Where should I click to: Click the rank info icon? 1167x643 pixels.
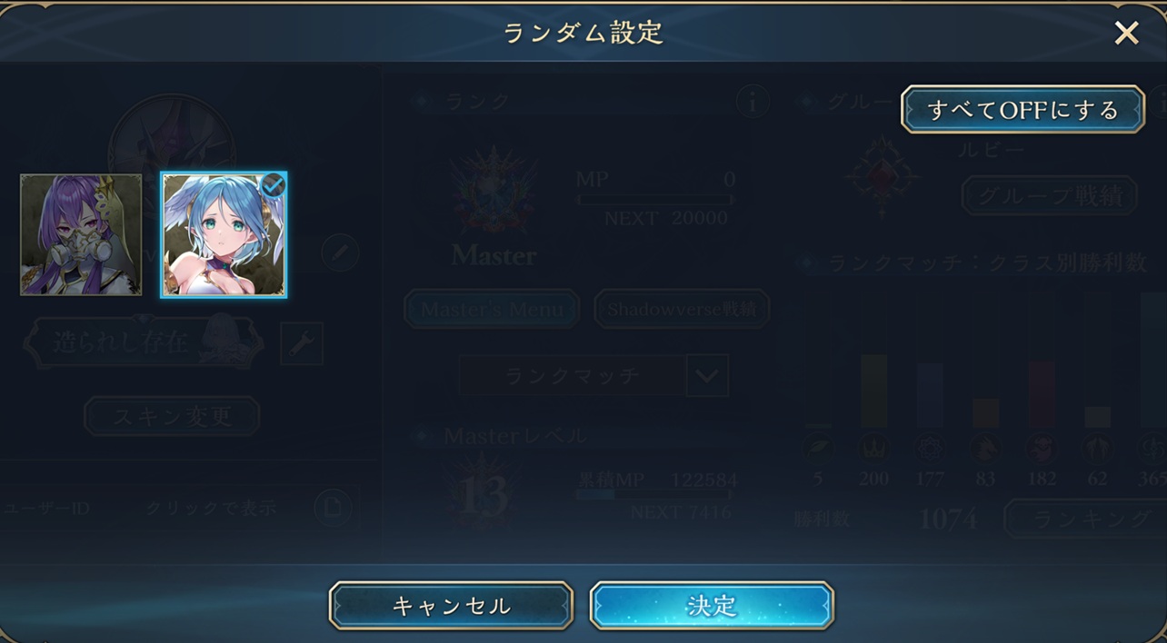coord(753,102)
